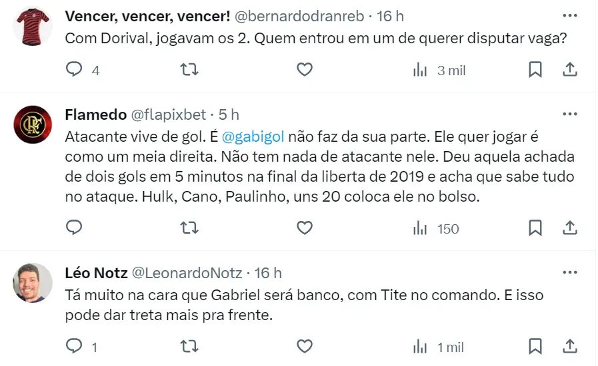Open Léo Notz profile picture

[x=33, y=283]
